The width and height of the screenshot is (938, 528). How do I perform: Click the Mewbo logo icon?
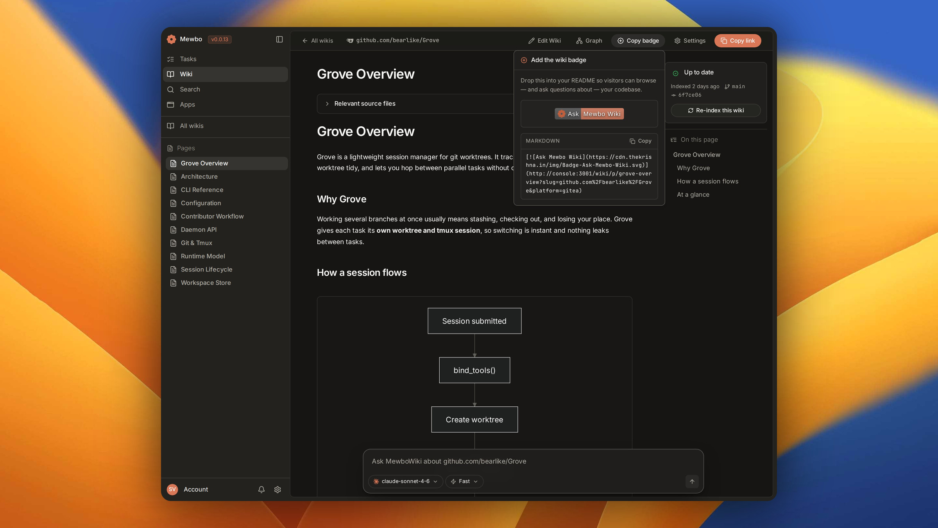(171, 39)
